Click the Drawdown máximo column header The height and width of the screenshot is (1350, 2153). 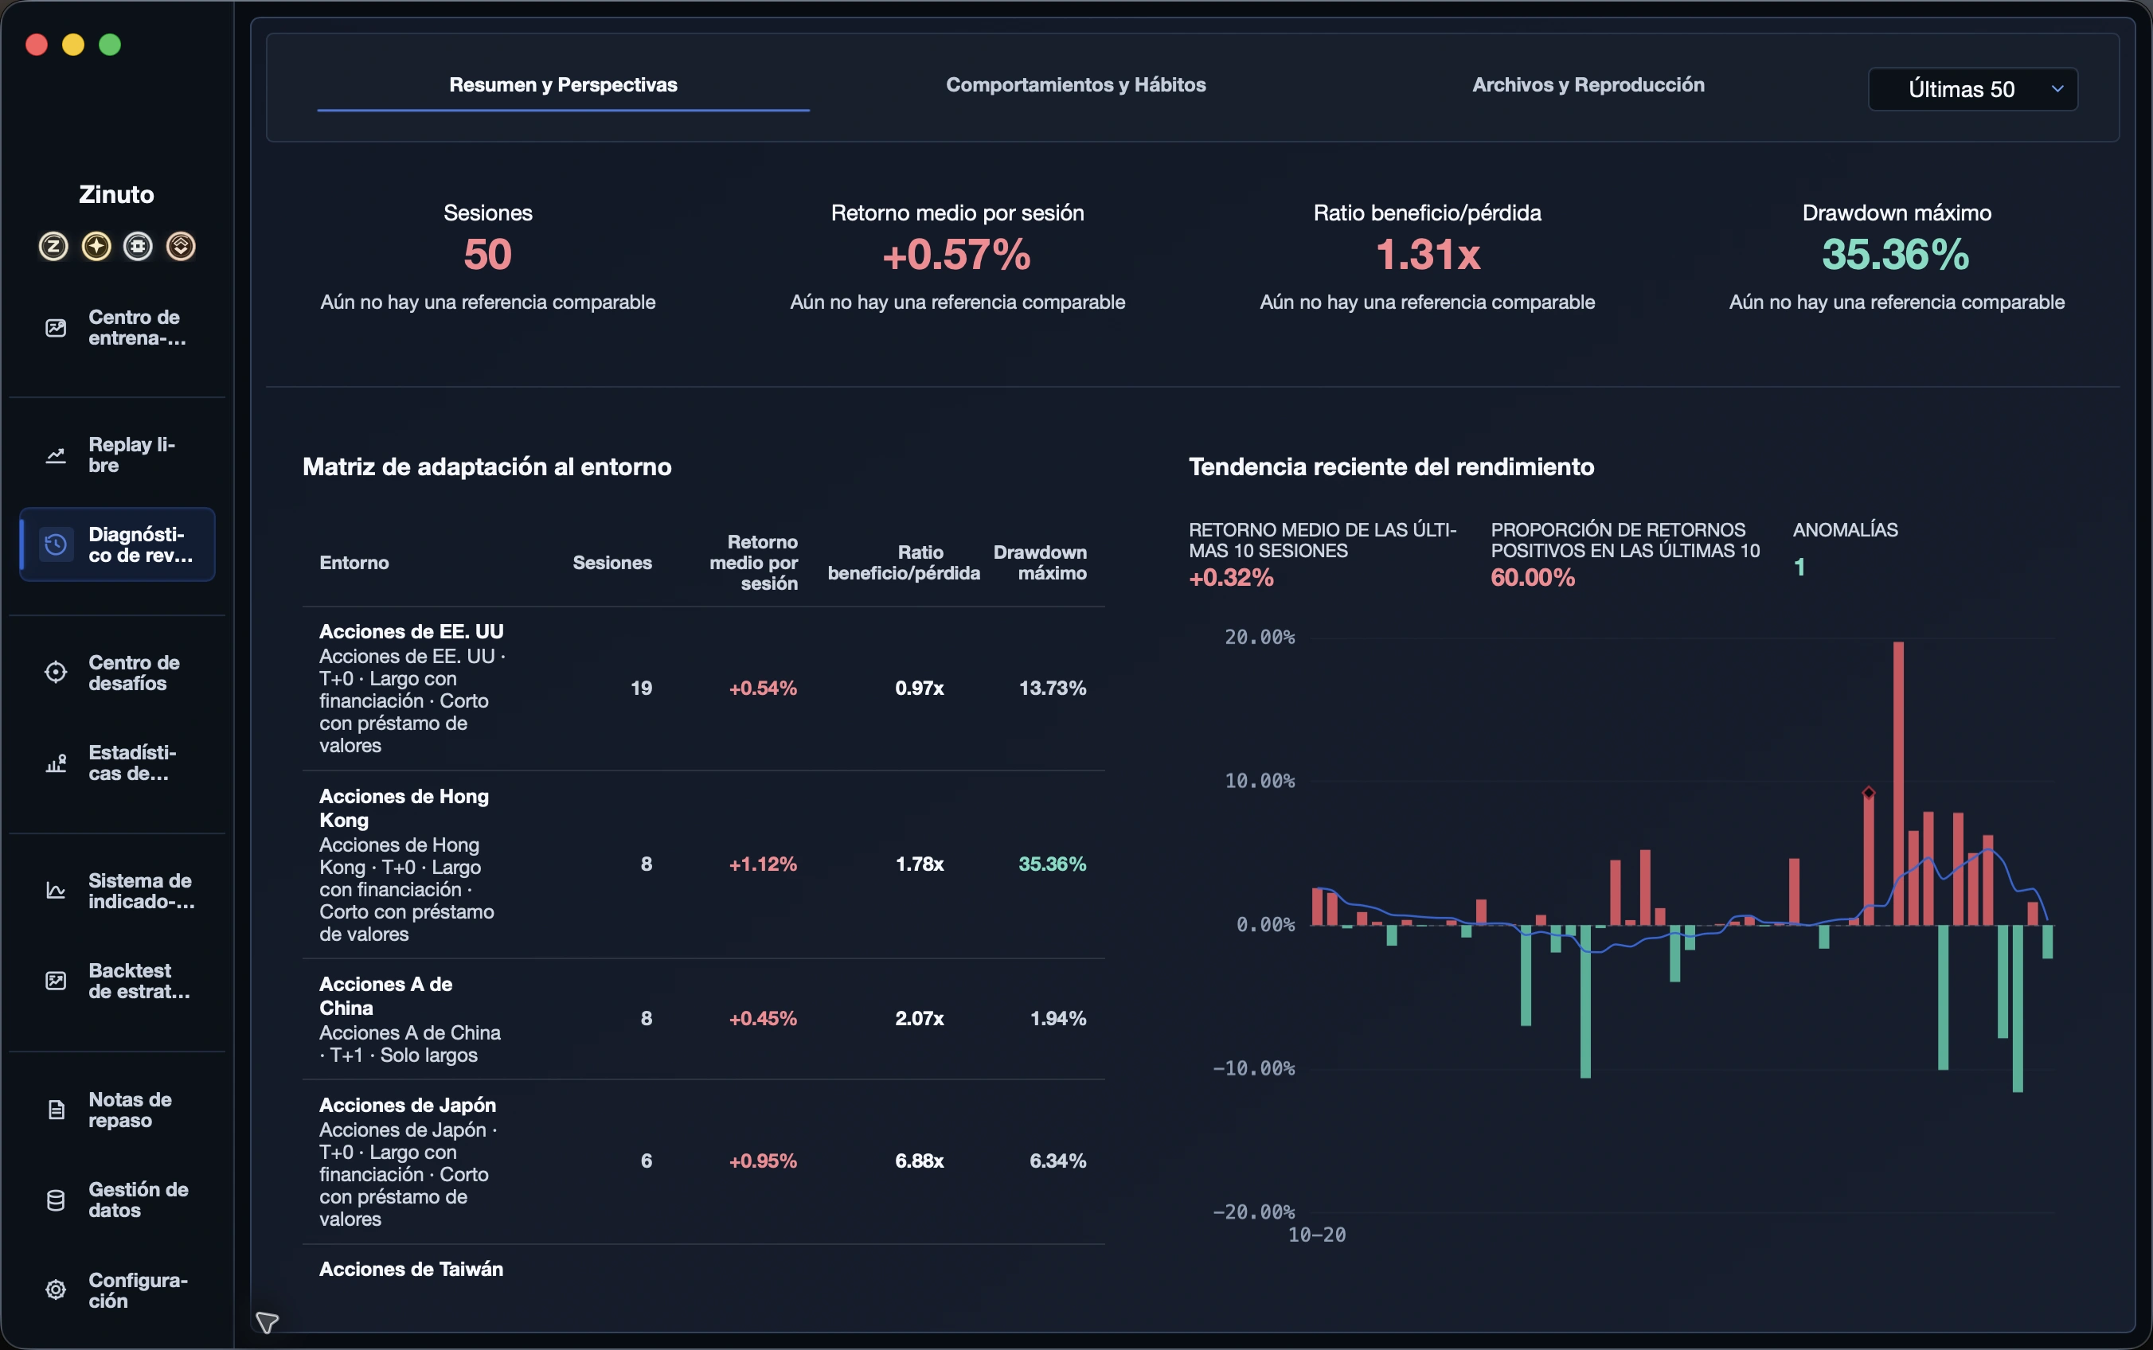point(1041,563)
